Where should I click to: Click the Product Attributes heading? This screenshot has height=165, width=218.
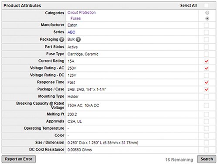click(22, 6)
